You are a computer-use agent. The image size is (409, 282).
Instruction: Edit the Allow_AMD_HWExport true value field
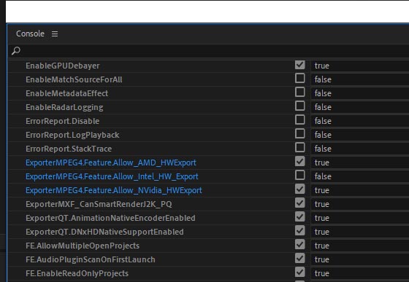(360, 162)
